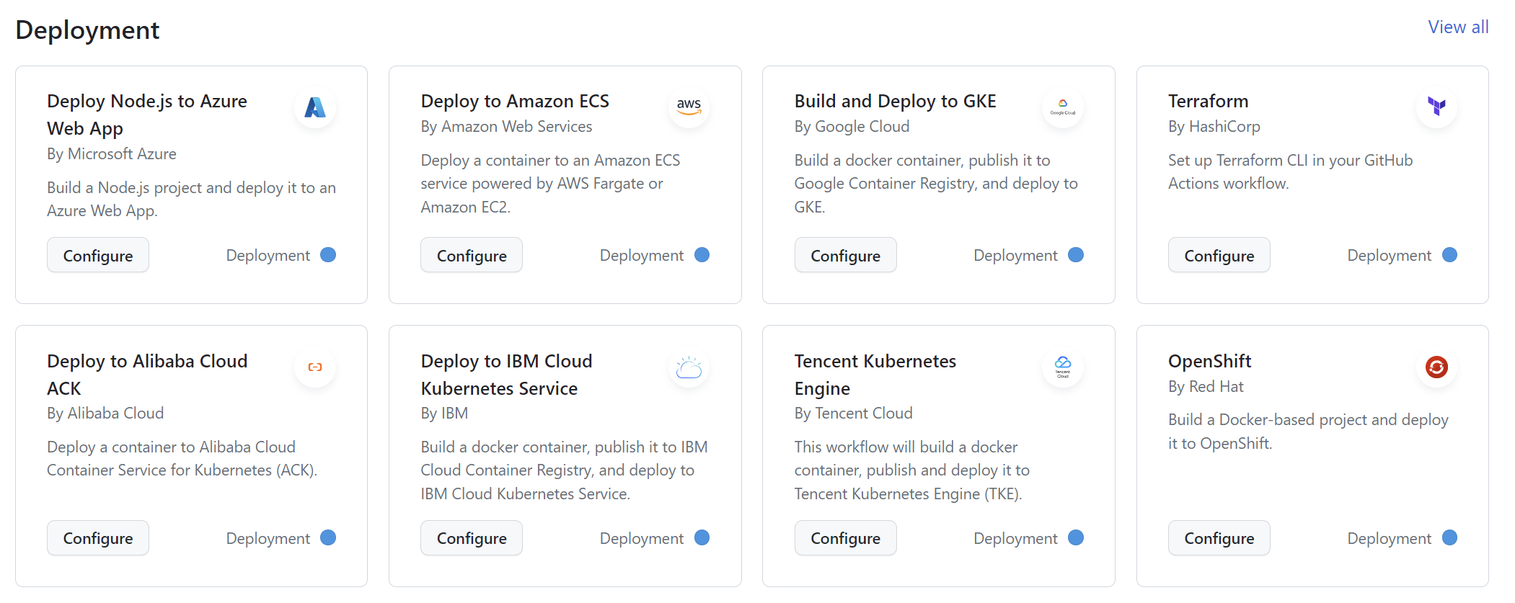Configure IBM Cloud Kubernetes Service workflow
1515x603 pixels.
472,537
